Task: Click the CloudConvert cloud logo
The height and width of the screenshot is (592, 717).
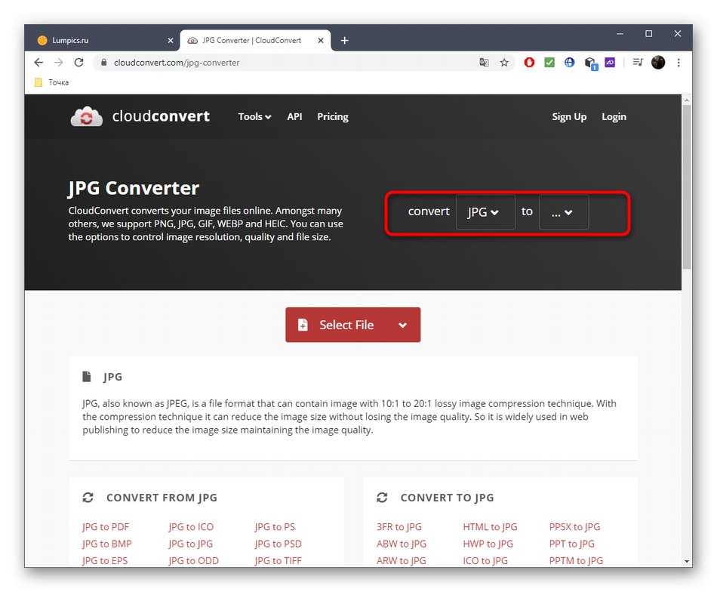Action: click(87, 116)
